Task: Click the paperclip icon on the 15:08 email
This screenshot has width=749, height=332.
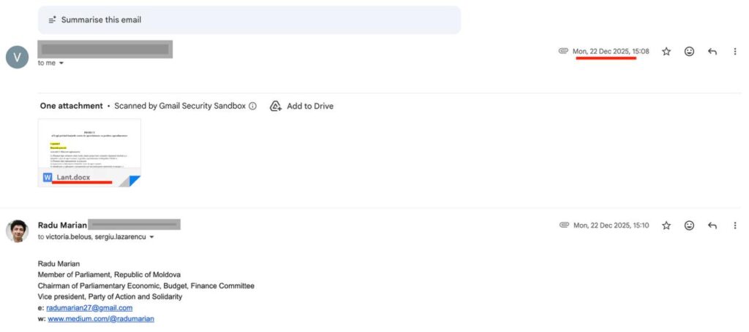Action: (x=563, y=52)
